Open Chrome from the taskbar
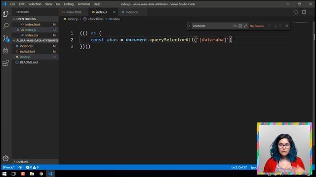Screen dimensions: 316x177 point(41,174)
